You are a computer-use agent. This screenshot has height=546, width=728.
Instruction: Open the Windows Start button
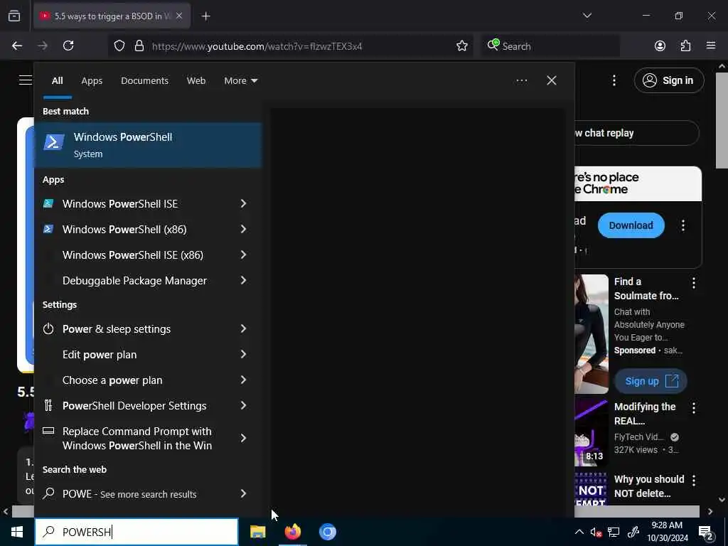pos(17,532)
